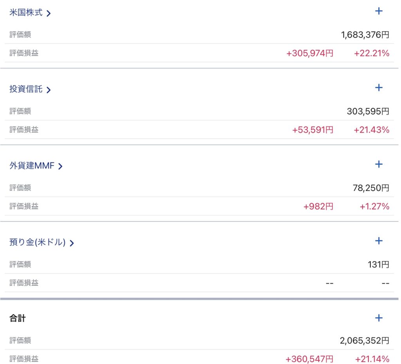The height and width of the screenshot is (364, 401).
Task: Expand 米国株式 using its chevron arrow
Action: pyautogui.click(x=49, y=13)
